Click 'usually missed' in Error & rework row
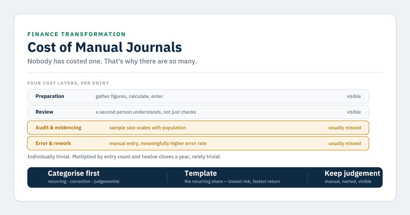This screenshot has height=215, width=410. pyautogui.click(x=345, y=143)
